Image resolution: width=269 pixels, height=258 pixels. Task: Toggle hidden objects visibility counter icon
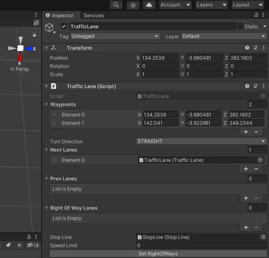tap(33, 245)
